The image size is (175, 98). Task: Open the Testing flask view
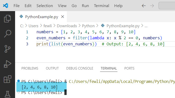tap(8, 94)
